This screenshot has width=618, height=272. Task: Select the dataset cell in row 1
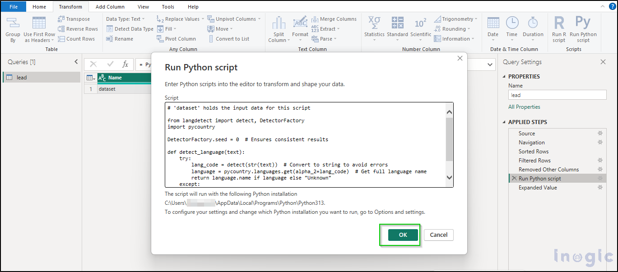coord(124,89)
